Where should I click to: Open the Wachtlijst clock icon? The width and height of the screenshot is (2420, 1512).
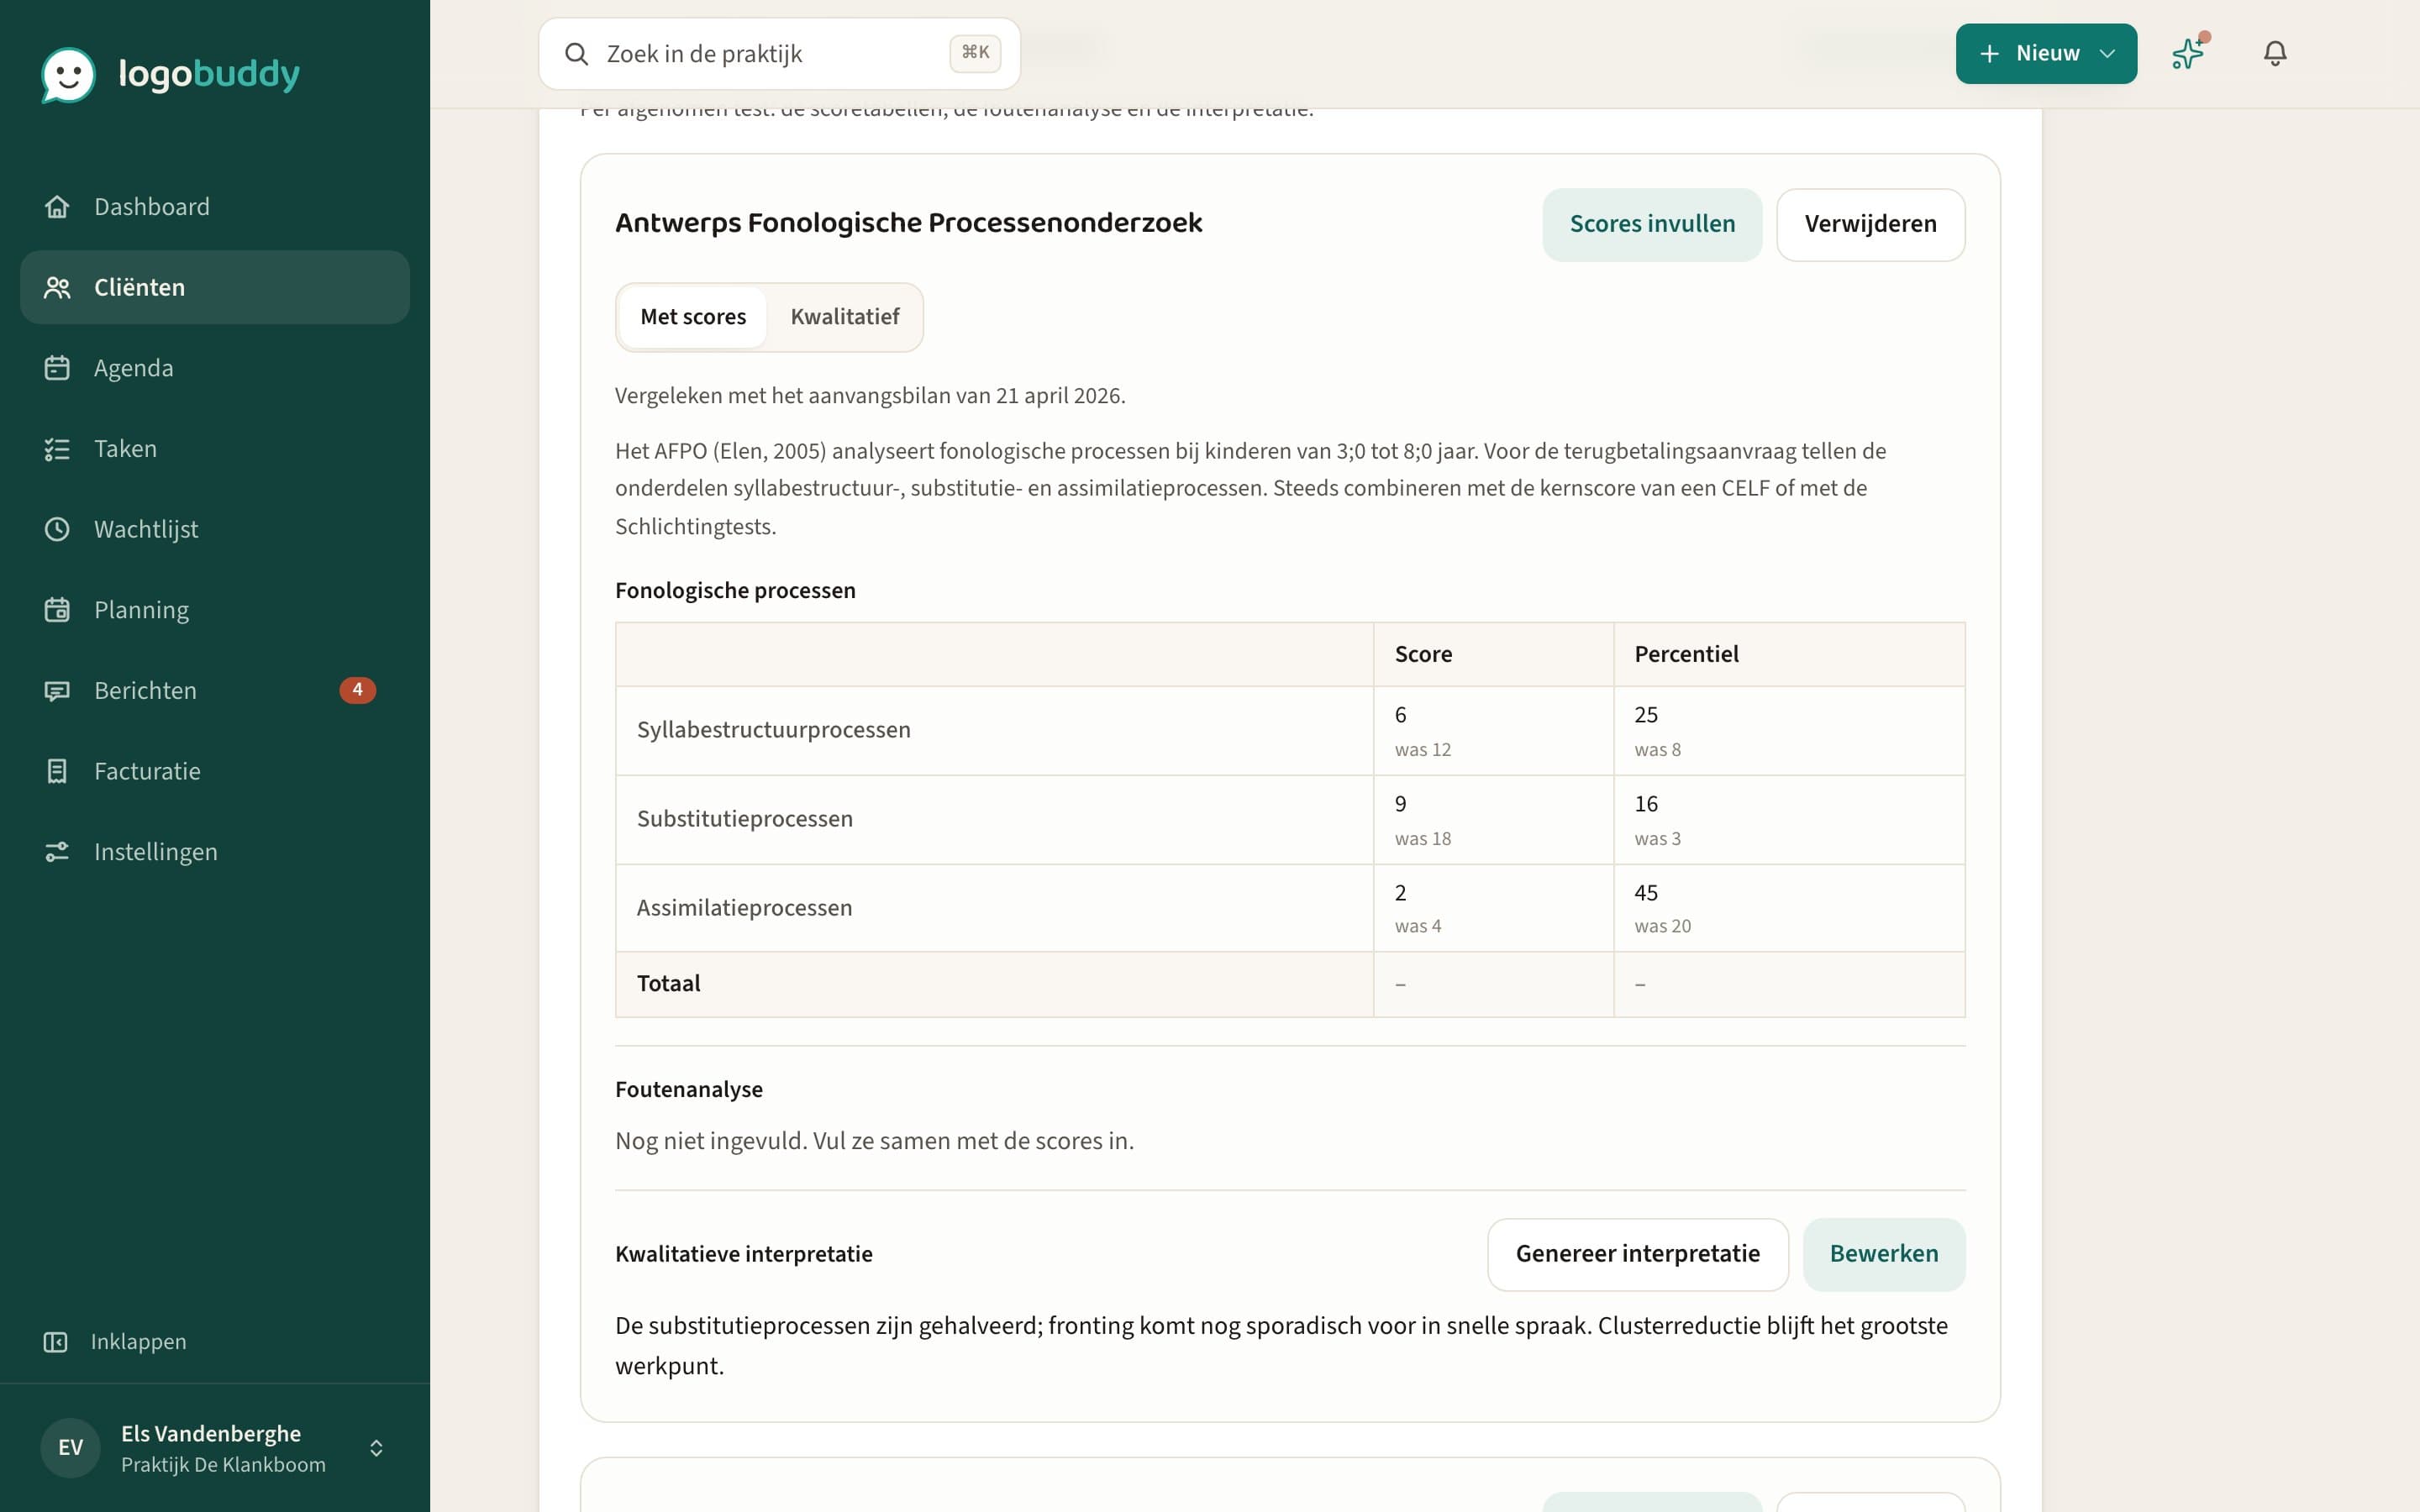tap(57, 529)
